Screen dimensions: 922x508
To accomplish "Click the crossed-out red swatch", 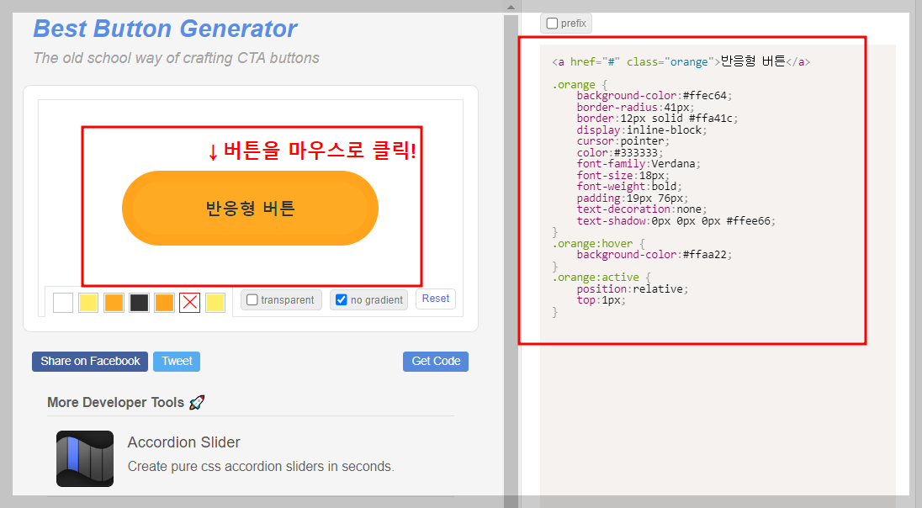I will [189, 302].
